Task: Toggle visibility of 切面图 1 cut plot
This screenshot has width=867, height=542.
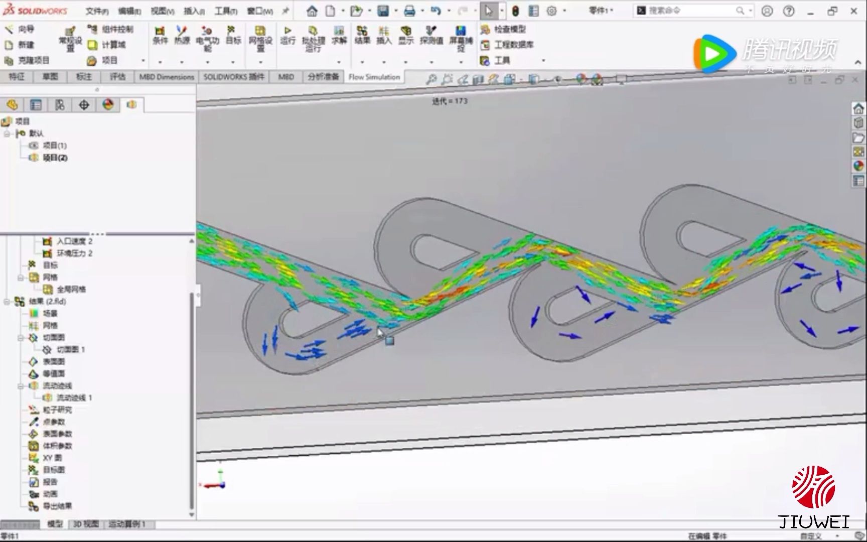Action: tap(71, 349)
